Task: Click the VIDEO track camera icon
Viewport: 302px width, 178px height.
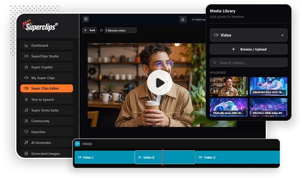Action: 78,144
